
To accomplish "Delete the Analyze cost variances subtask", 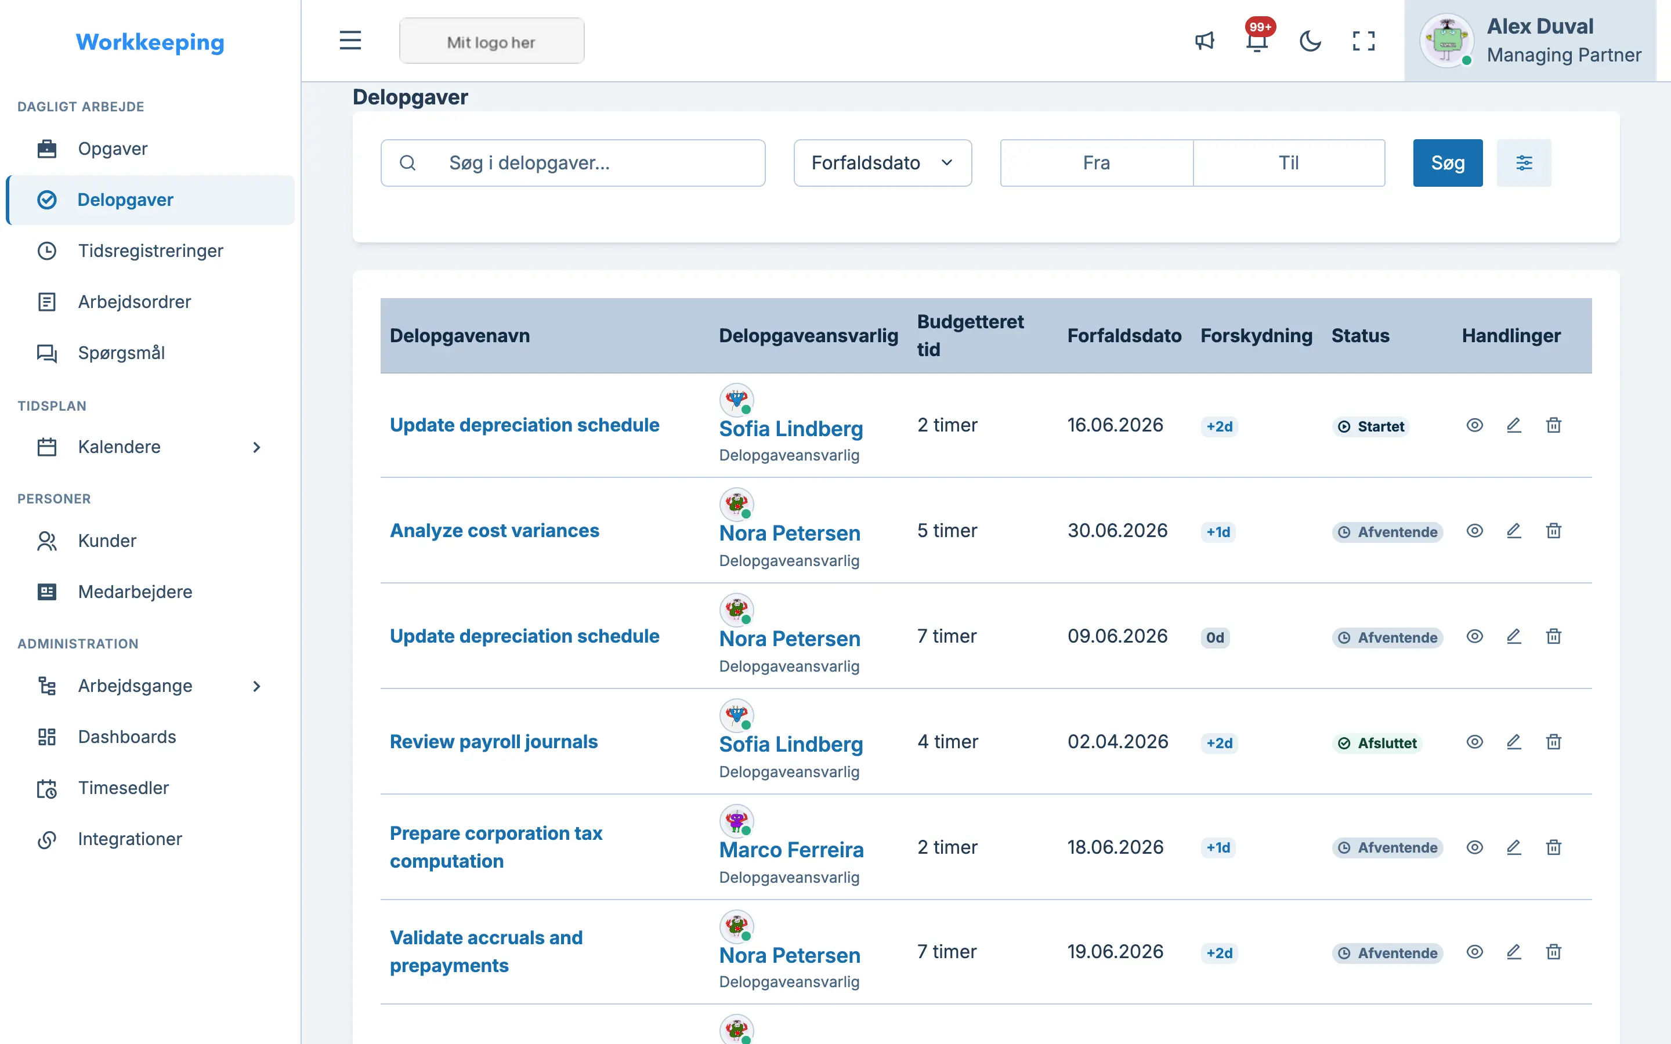I will click(x=1554, y=531).
